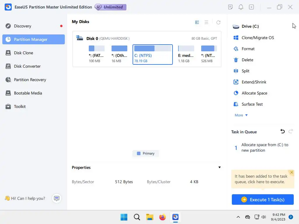299x224 pixels.
Task: Click the Format action icon
Action: click(x=236, y=49)
